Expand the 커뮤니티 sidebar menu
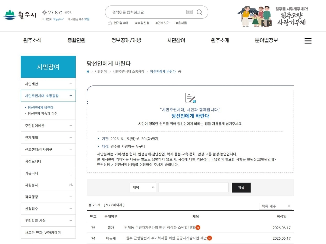 click(71, 173)
